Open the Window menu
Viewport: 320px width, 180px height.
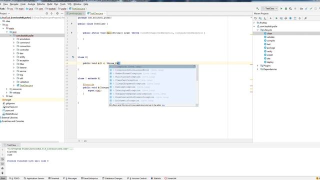[77, 4]
